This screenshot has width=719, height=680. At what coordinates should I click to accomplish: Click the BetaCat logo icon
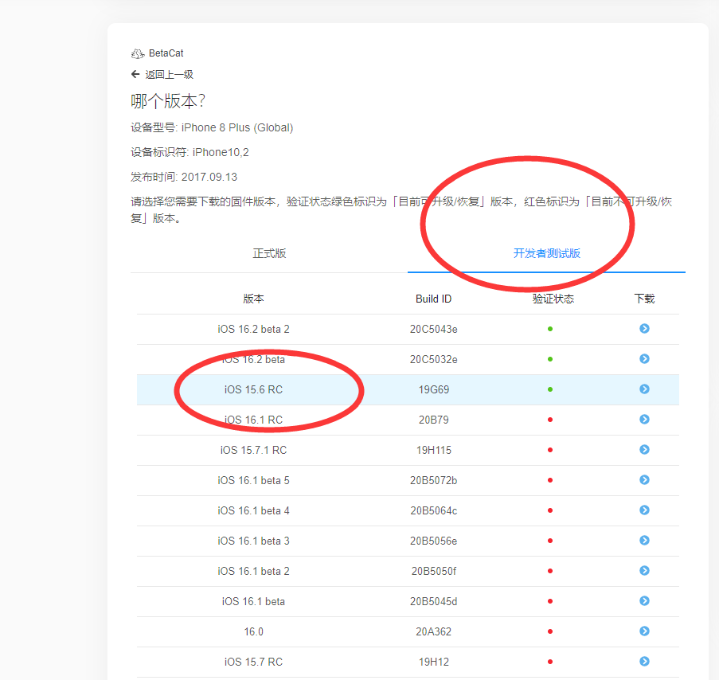(138, 53)
